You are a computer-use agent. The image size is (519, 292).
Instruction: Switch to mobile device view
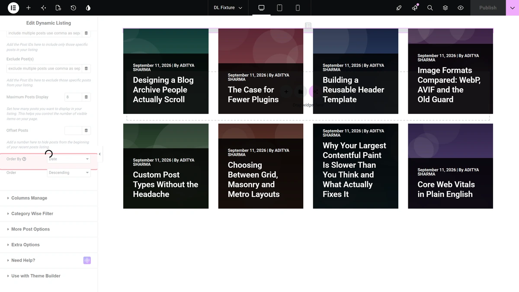pyautogui.click(x=298, y=8)
